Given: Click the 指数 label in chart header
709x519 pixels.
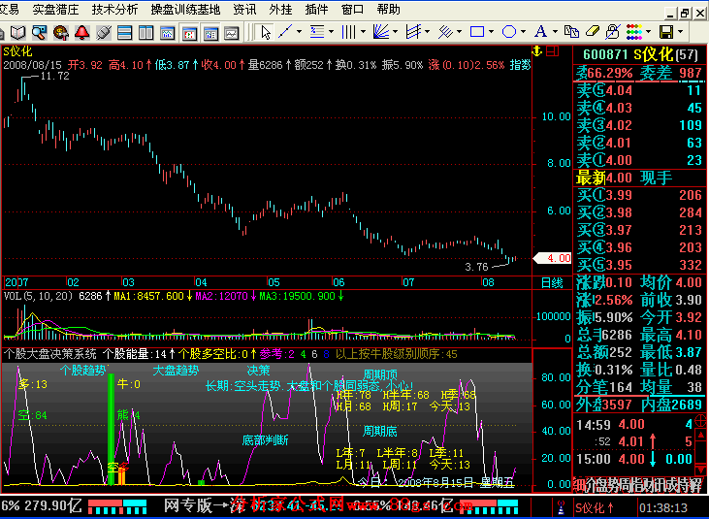Looking at the screenshot, I should pyautogui.click(x=520, y=65).
